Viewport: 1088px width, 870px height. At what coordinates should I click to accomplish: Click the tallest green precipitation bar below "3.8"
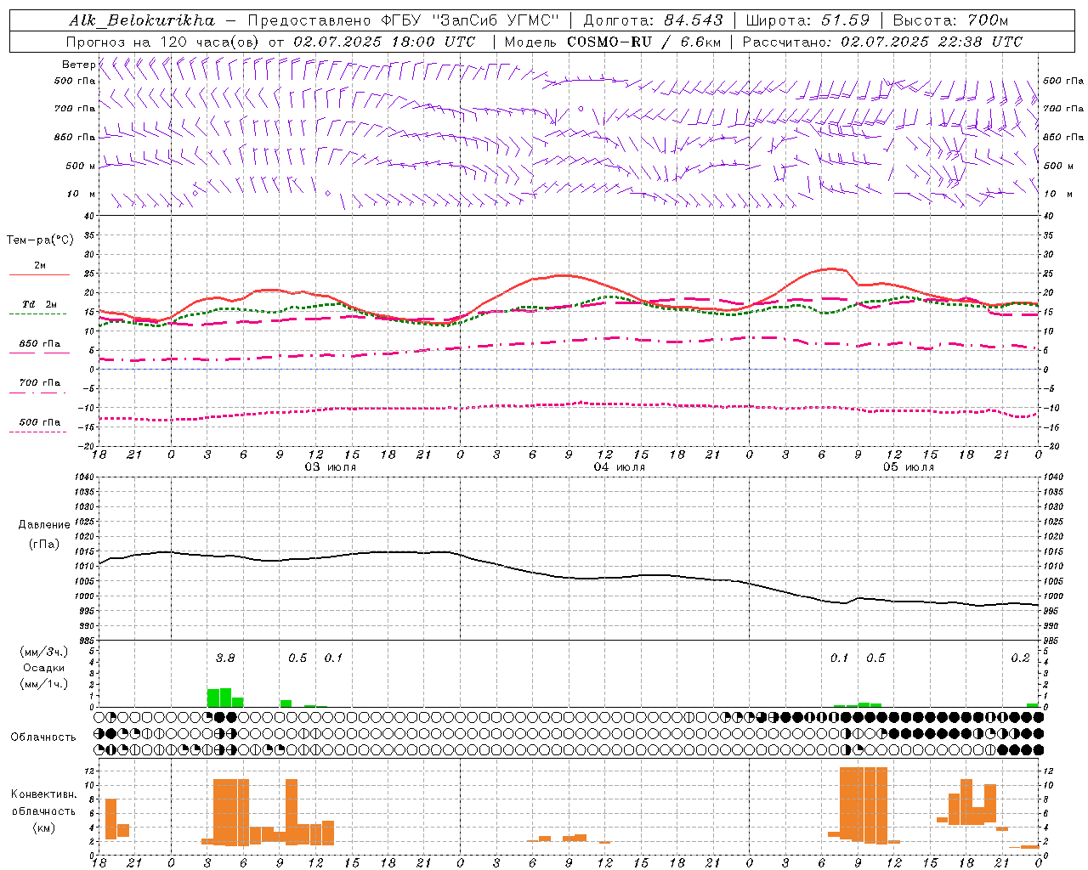coord(225,698)
